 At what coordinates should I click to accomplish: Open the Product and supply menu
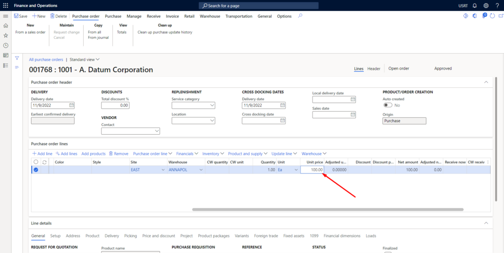(x=248, y=154)
